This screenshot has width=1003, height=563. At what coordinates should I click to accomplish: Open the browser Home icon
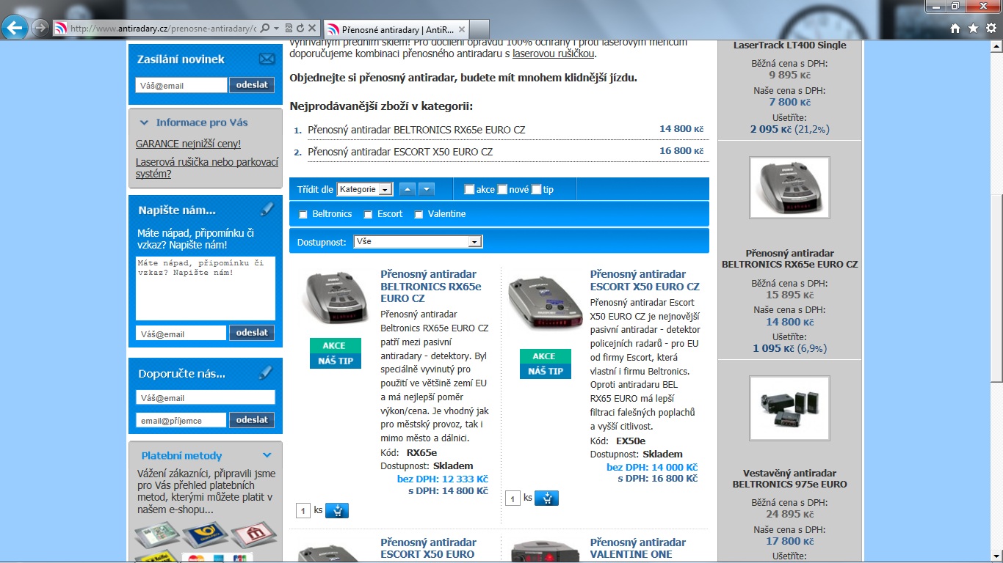[x=955, y=29]
